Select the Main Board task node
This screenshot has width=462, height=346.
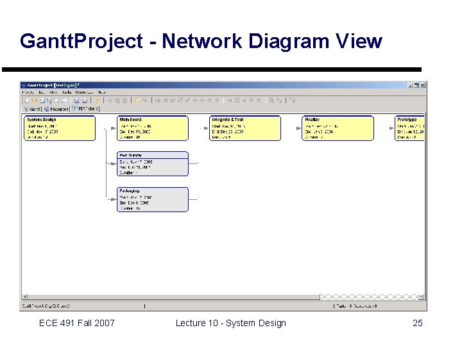(153, 128)
